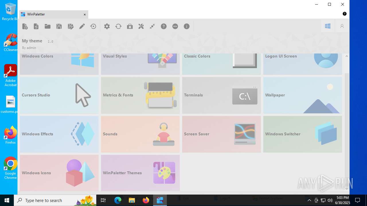Open File Explorer from taskbar
367x206 pixels.
point(132,200)
